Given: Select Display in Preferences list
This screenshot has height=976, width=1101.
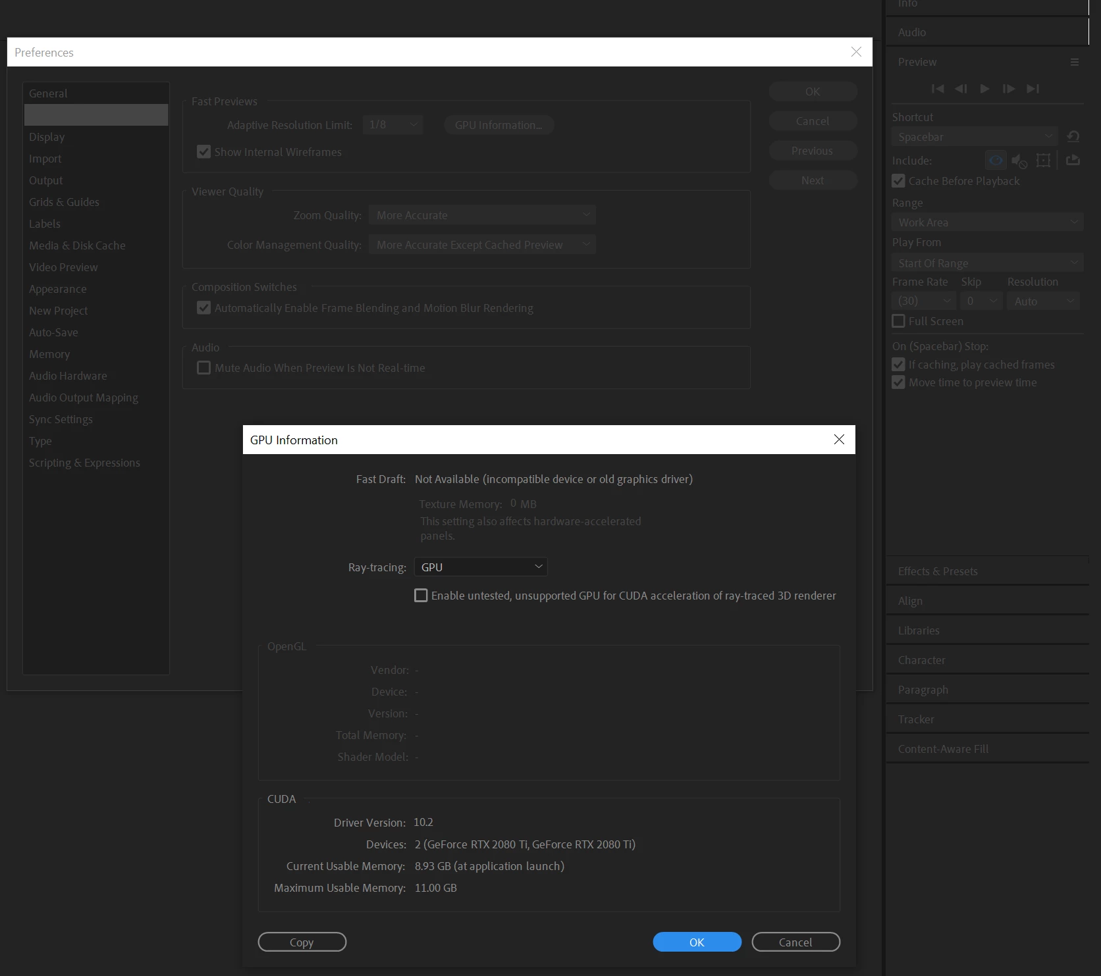Looking at the screenshot, I should pyautogui.click(x=96, y=137).
